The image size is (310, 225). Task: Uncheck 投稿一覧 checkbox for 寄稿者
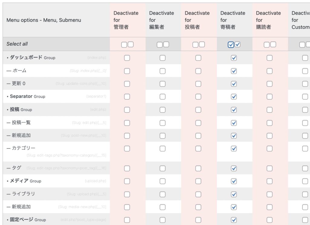234,123
